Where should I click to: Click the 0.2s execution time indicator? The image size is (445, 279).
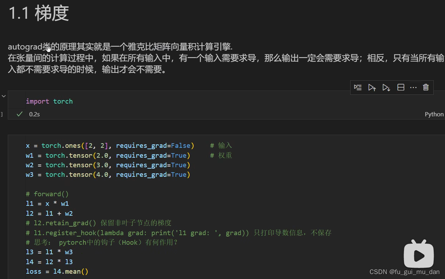[x=34, y=114]
